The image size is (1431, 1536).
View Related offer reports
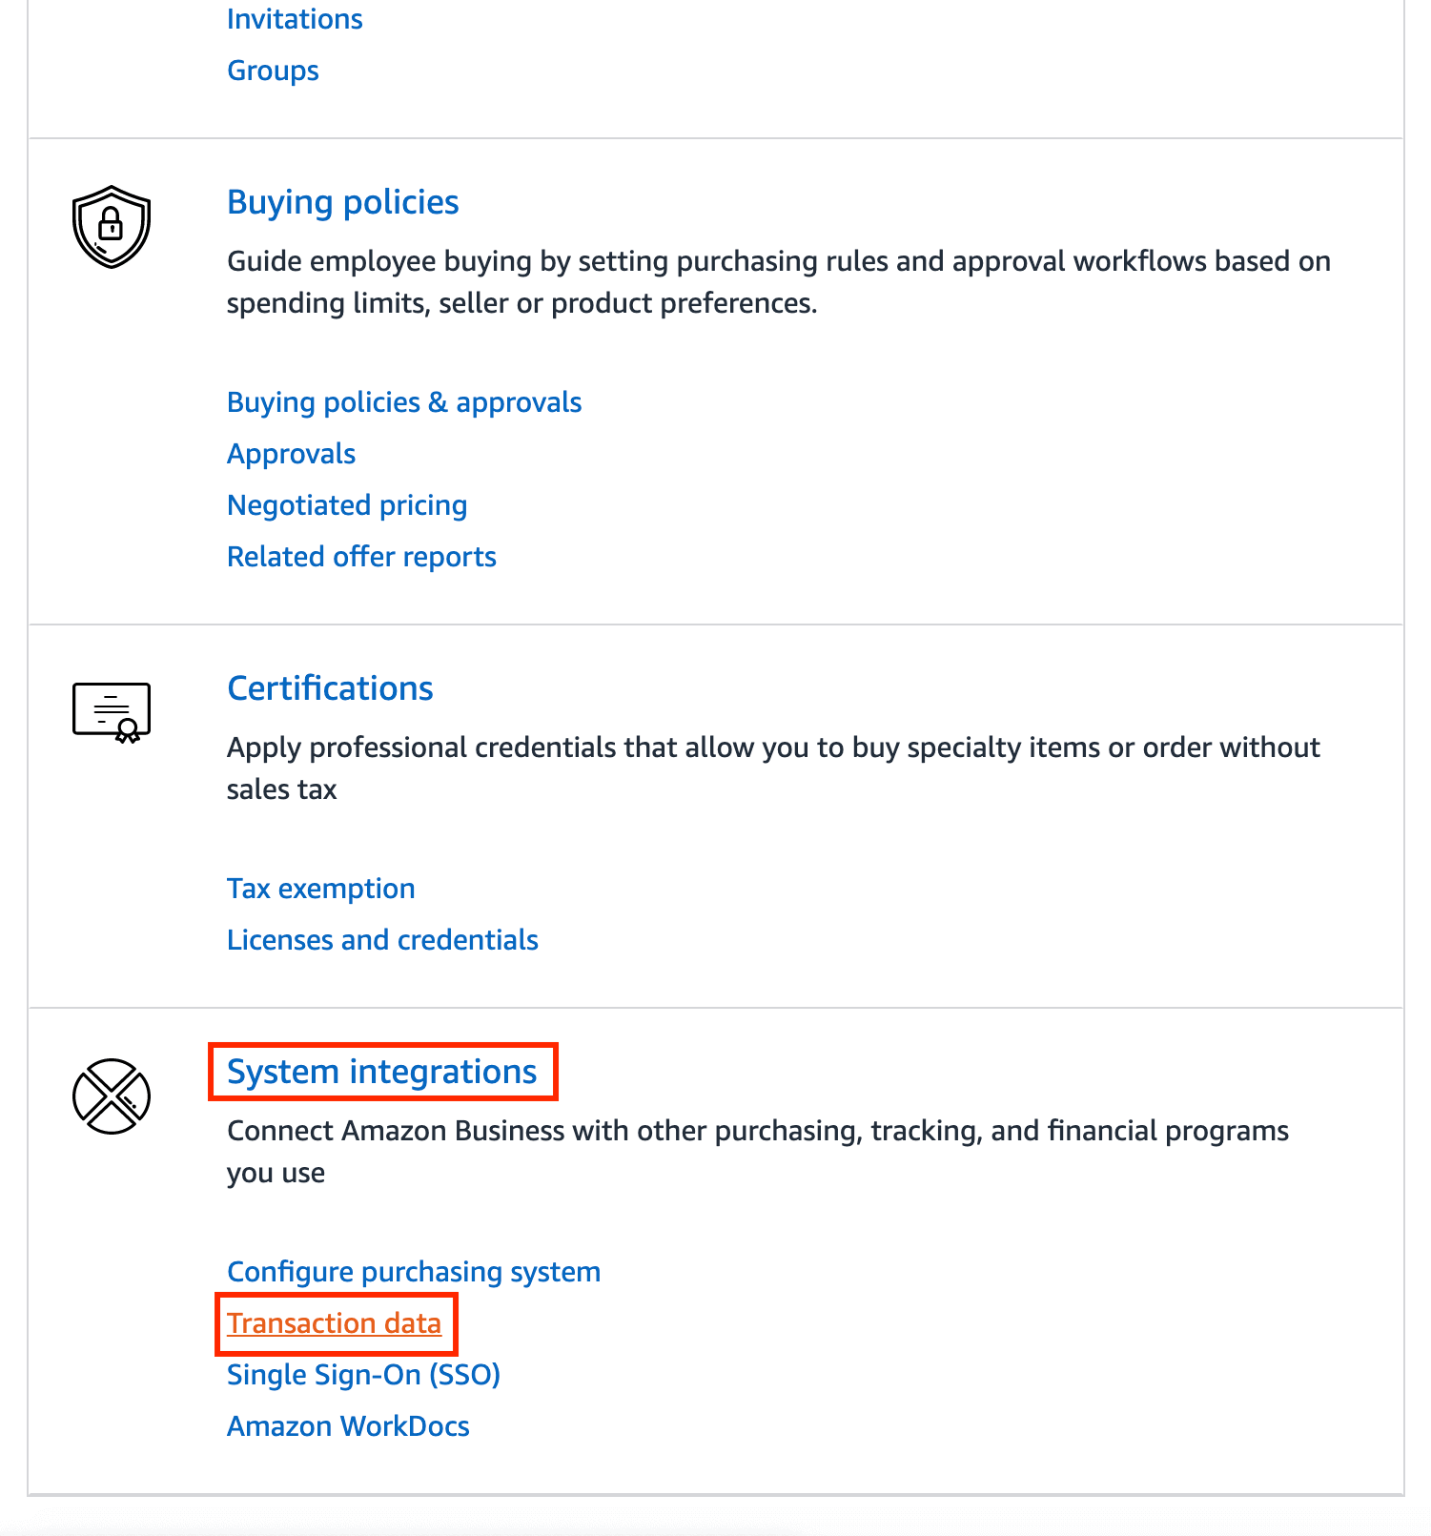(360, 556)
